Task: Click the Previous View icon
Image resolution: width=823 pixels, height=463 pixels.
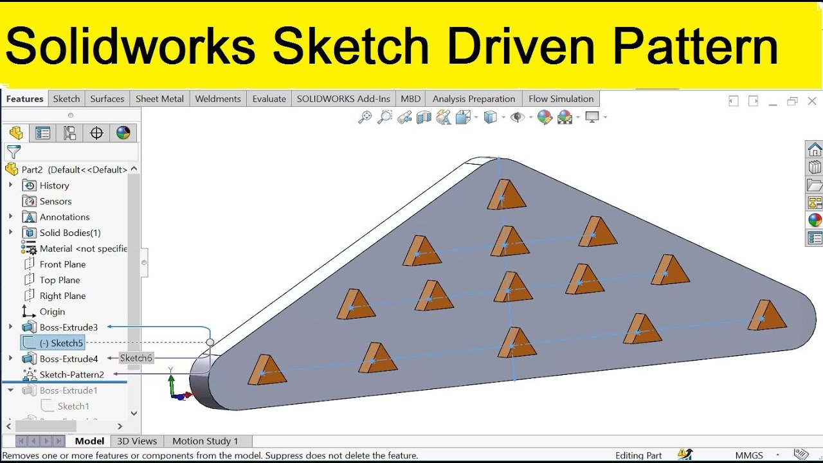Action: pyautogui.click(x=404, y=117)
